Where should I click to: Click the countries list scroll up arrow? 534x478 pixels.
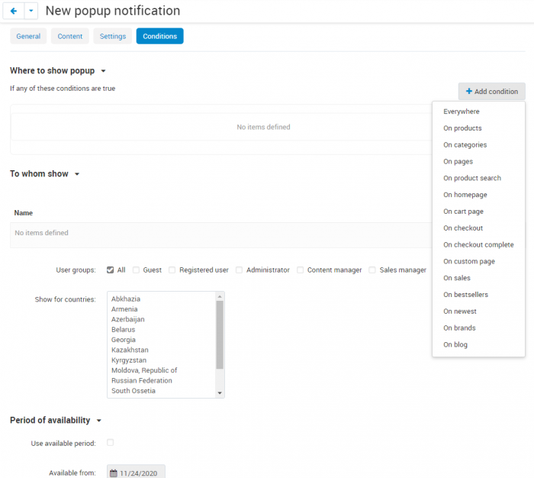tap(220, 296)
